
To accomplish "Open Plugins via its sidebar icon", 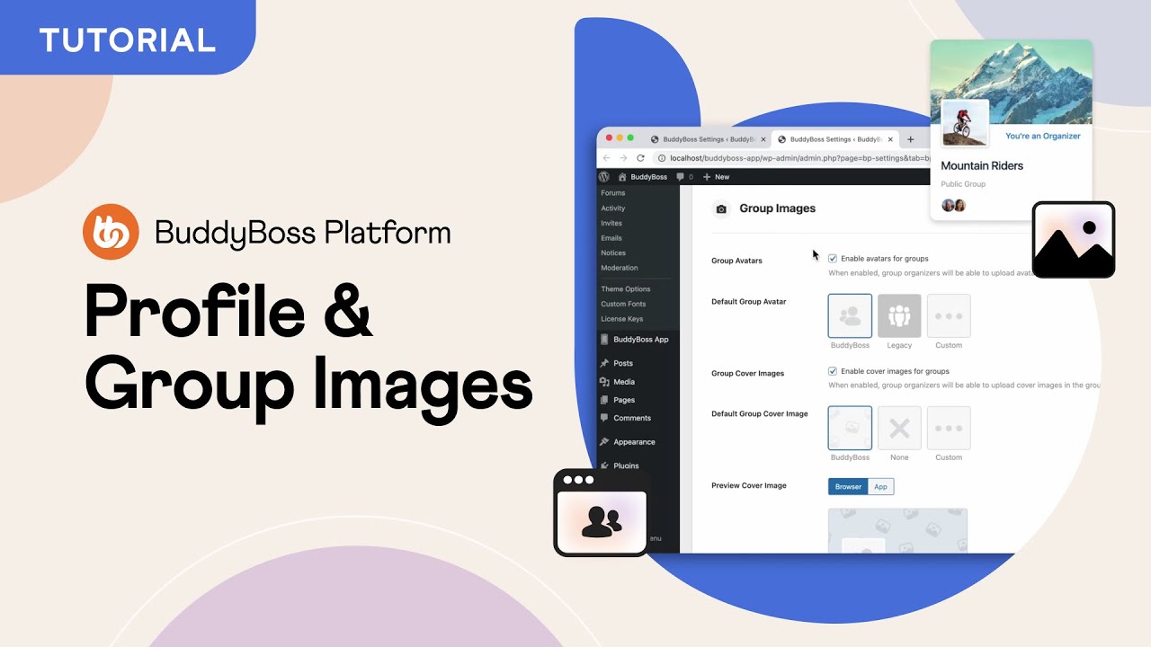I will pos(604,465).
